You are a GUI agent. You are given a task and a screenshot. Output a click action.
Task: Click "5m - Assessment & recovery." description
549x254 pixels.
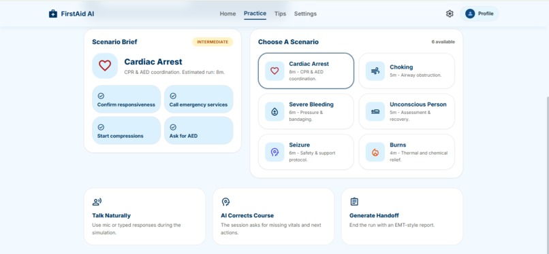pyautogui.click(x=410, y=116)
